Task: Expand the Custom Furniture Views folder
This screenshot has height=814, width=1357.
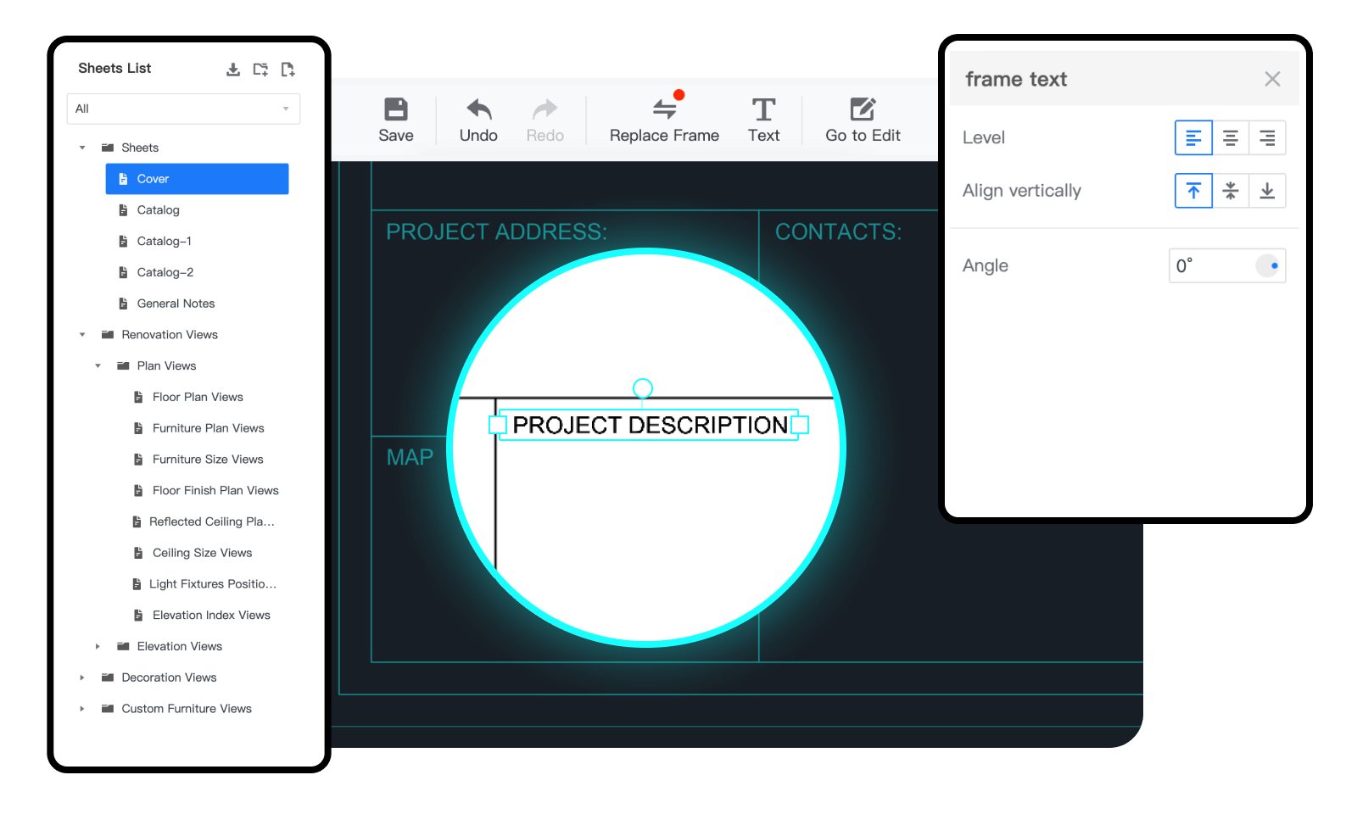Action: 82,709
